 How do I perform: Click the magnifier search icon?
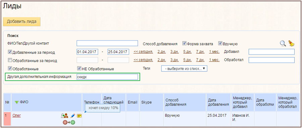(x=283, y=43)
